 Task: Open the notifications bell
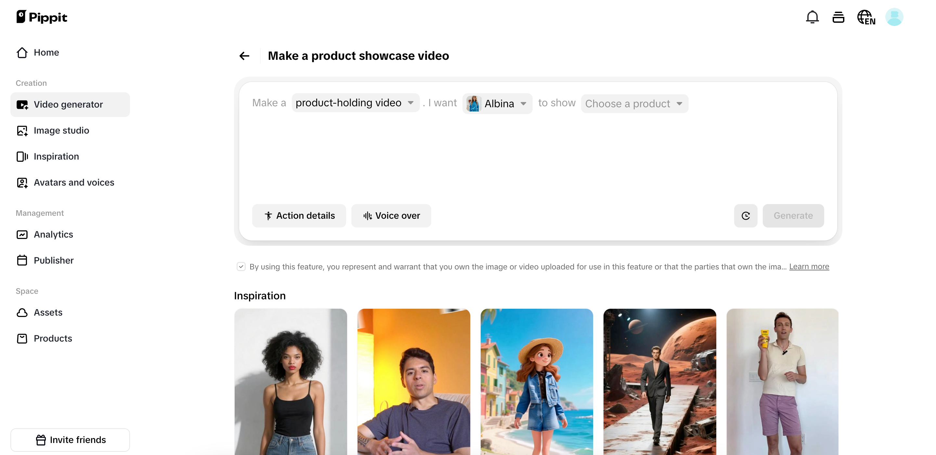(x=812, y=17)
